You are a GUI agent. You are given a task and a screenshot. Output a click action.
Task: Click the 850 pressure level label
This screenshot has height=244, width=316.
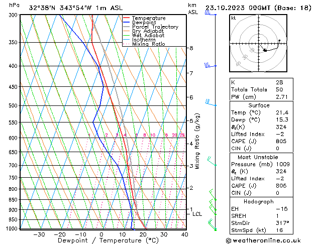(x=14, y=200)
